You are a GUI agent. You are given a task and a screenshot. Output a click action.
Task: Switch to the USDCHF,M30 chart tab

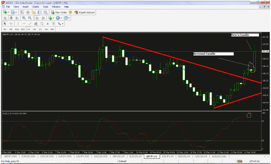click(47, 156)
